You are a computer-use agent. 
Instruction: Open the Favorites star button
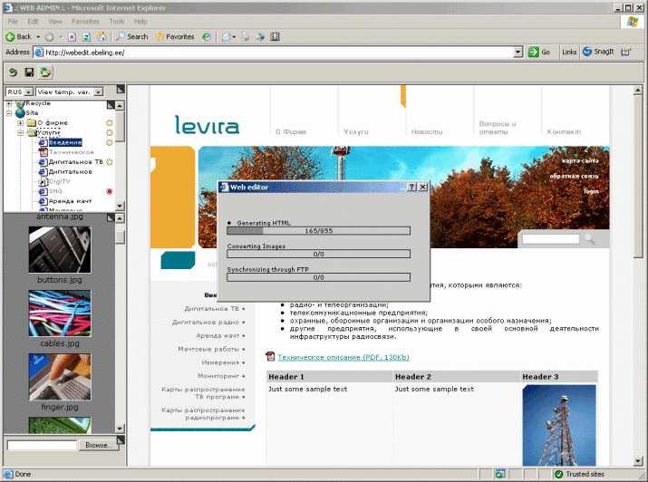click(175, 37)
